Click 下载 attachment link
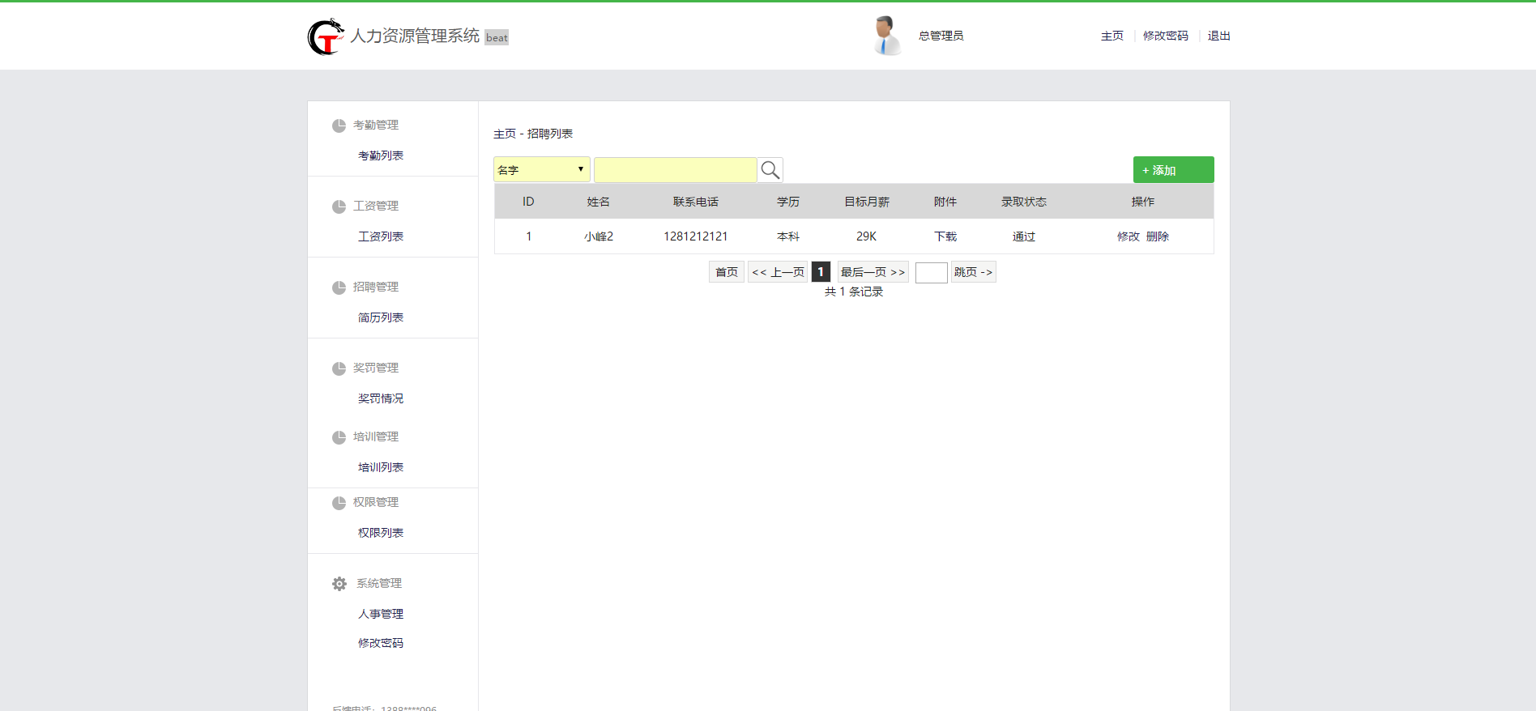The height and width of the screenshot is (711, 1536). click(x=945, y=236)
